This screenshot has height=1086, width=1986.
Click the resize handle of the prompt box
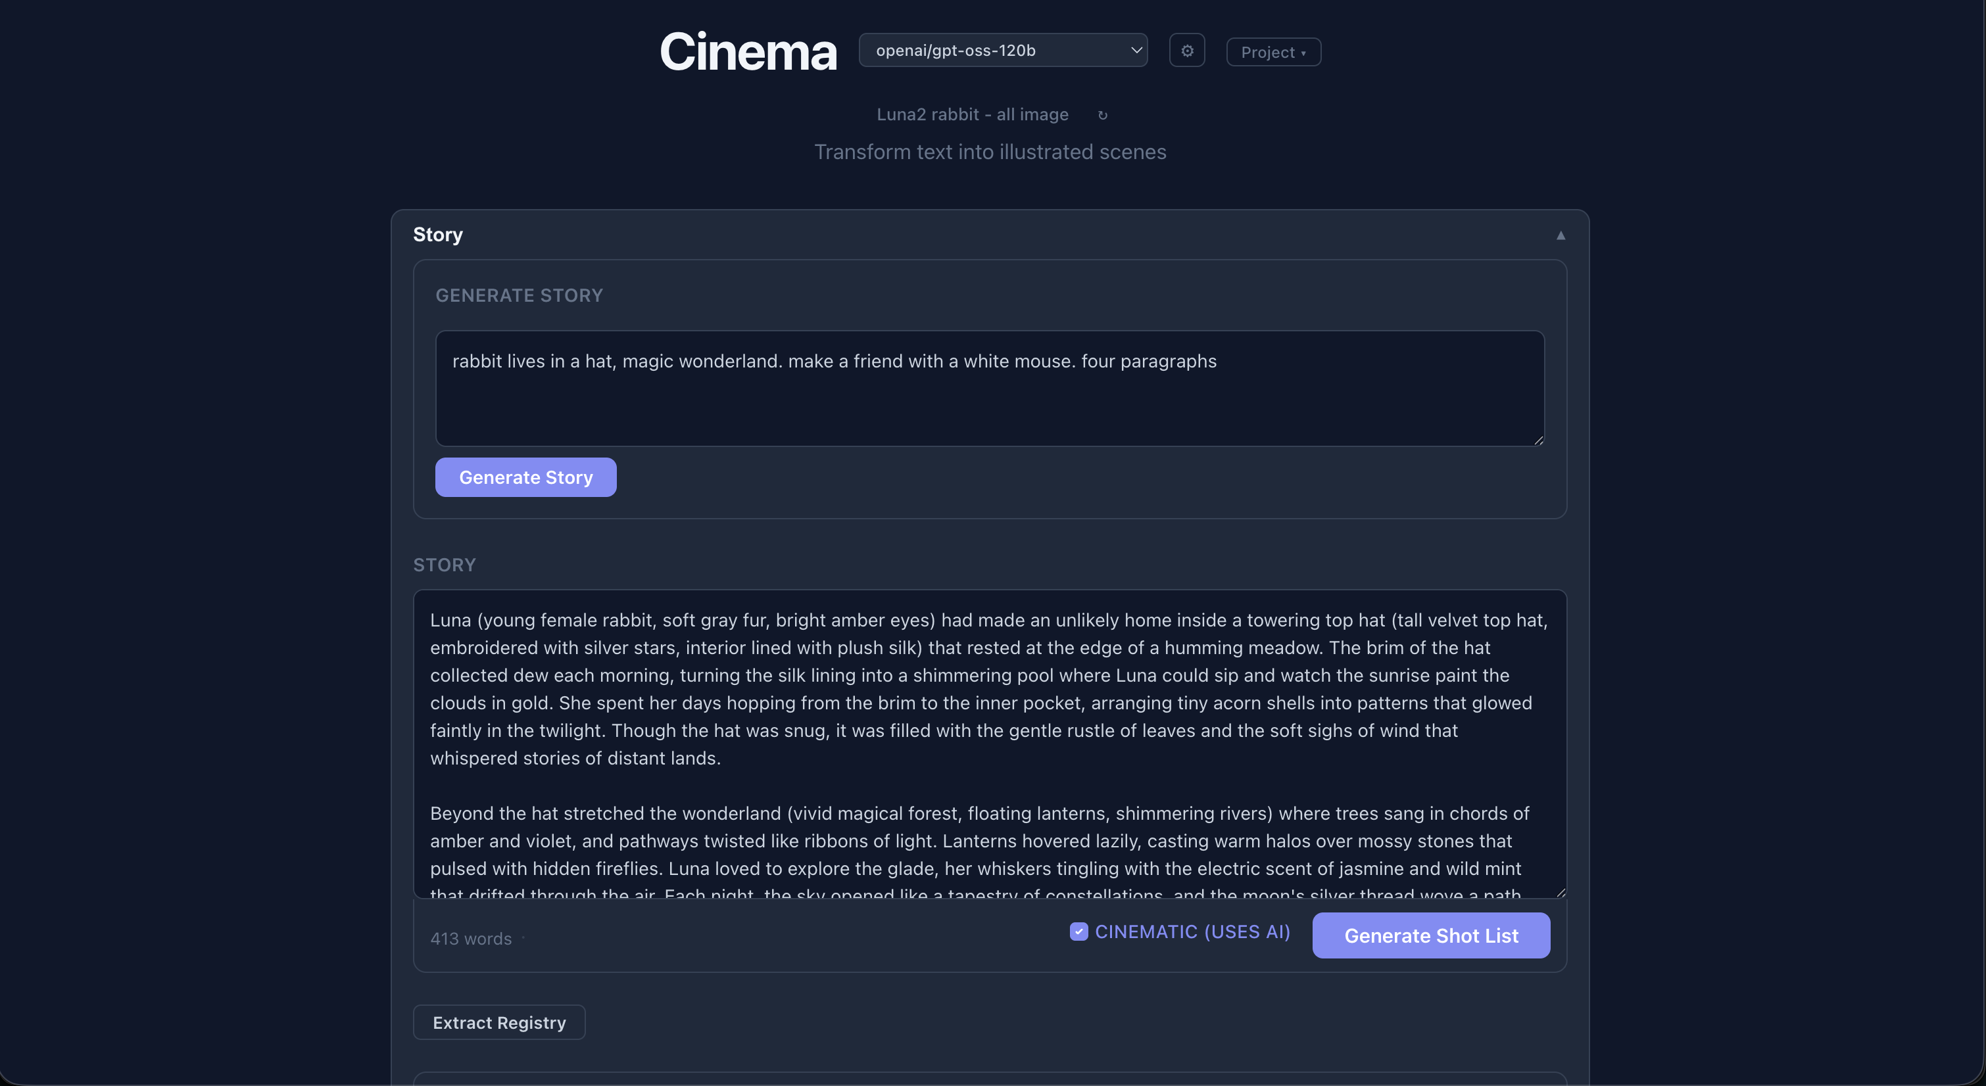(1538, 440)
